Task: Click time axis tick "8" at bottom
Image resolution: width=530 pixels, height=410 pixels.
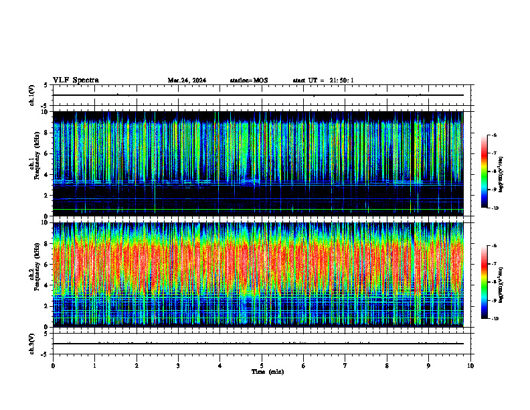Action: pos(387,366)
